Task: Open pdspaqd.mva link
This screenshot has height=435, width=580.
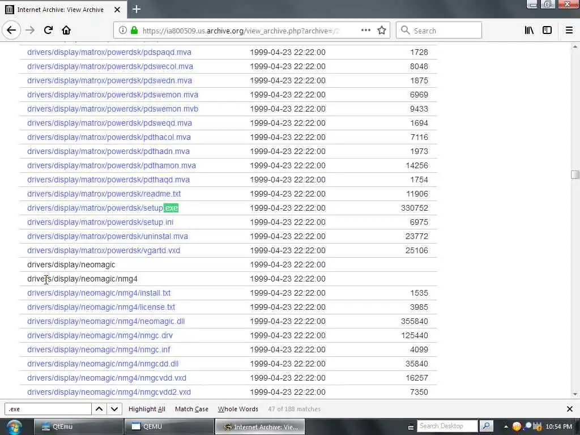Action: coord(109,52)
